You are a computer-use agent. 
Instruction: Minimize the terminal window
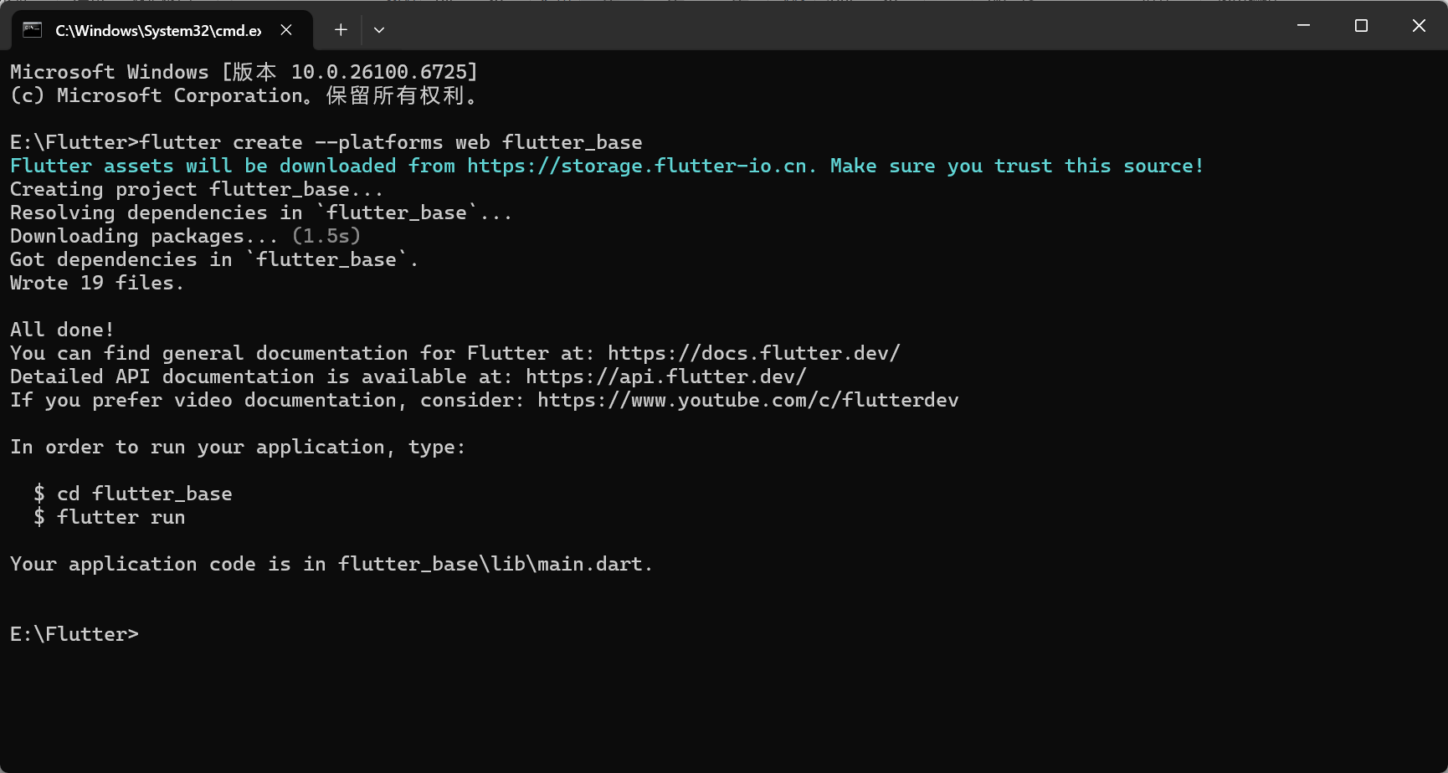pyautogui.click(x=1302, y=25)
